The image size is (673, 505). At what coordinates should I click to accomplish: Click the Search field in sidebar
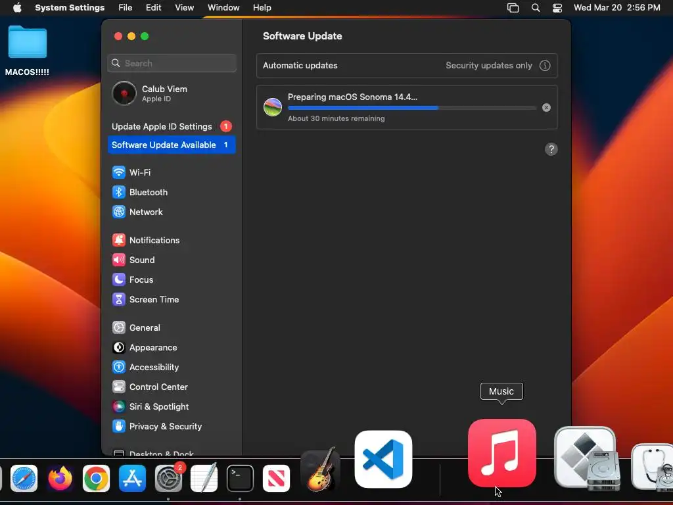pyautogui.click(x=172, y=64)
